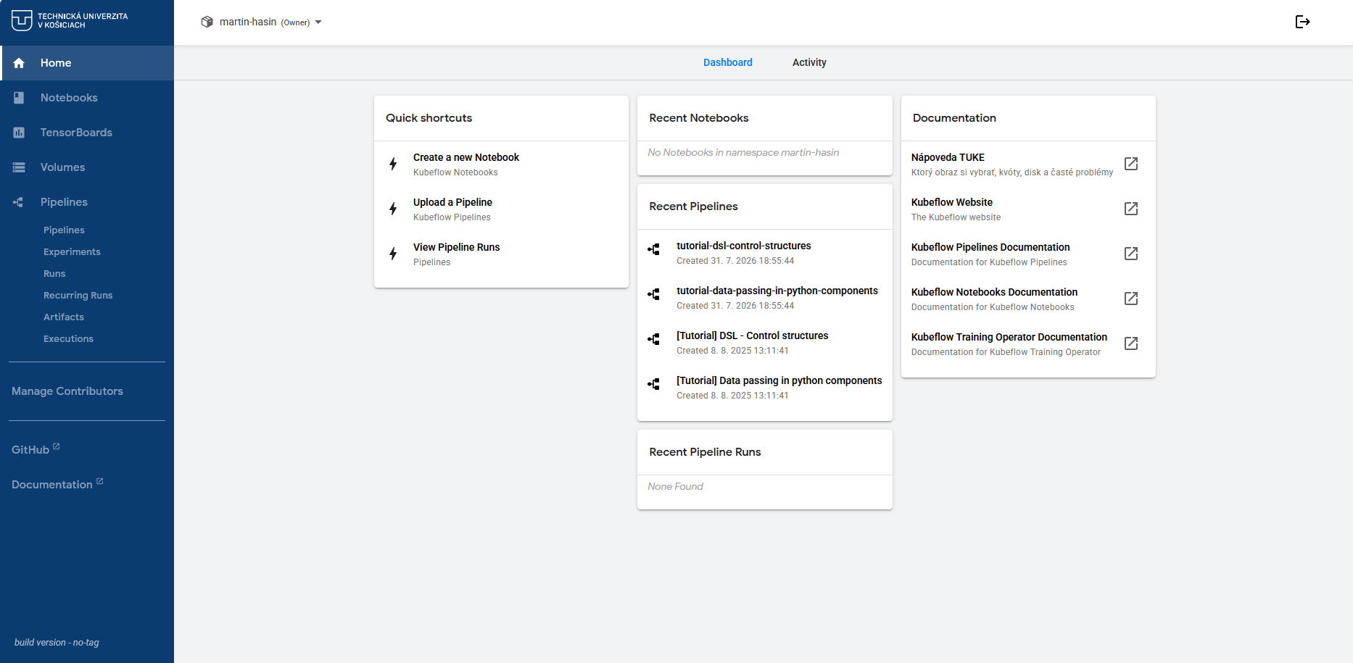Click the Create a new Notebook shortcut
The height and width of the screenshot is (663, 1353).
pyautogui.click(x=501, y=164)
